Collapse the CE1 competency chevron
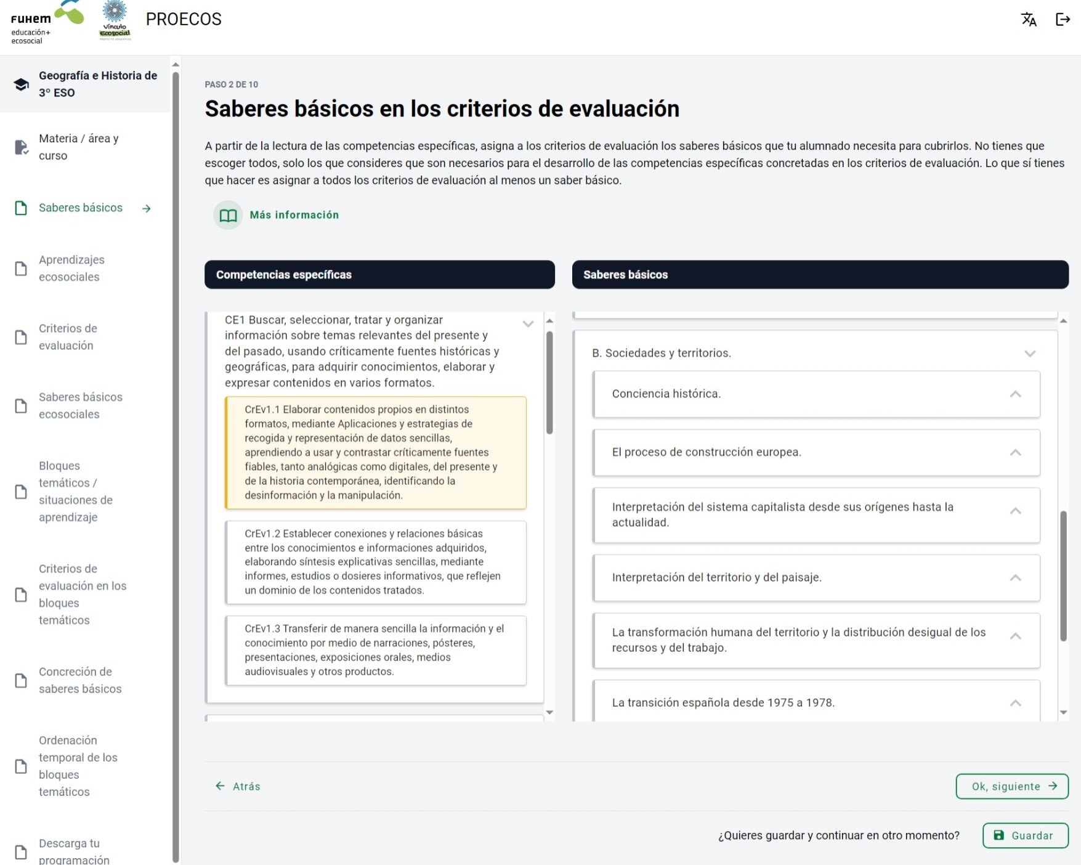This screenshot has height=865, width=1081. pos(528,324)
